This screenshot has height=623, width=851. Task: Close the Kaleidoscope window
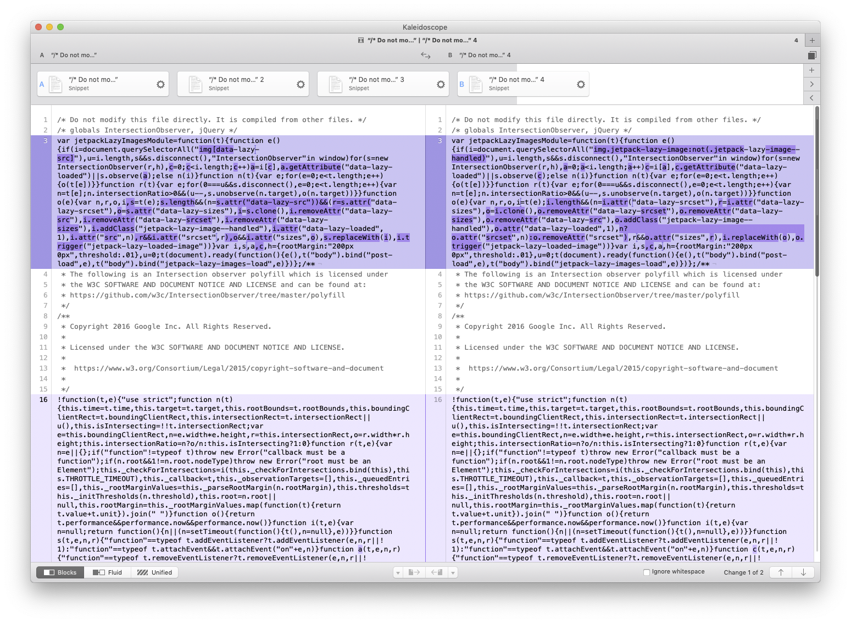click(38, 27)
